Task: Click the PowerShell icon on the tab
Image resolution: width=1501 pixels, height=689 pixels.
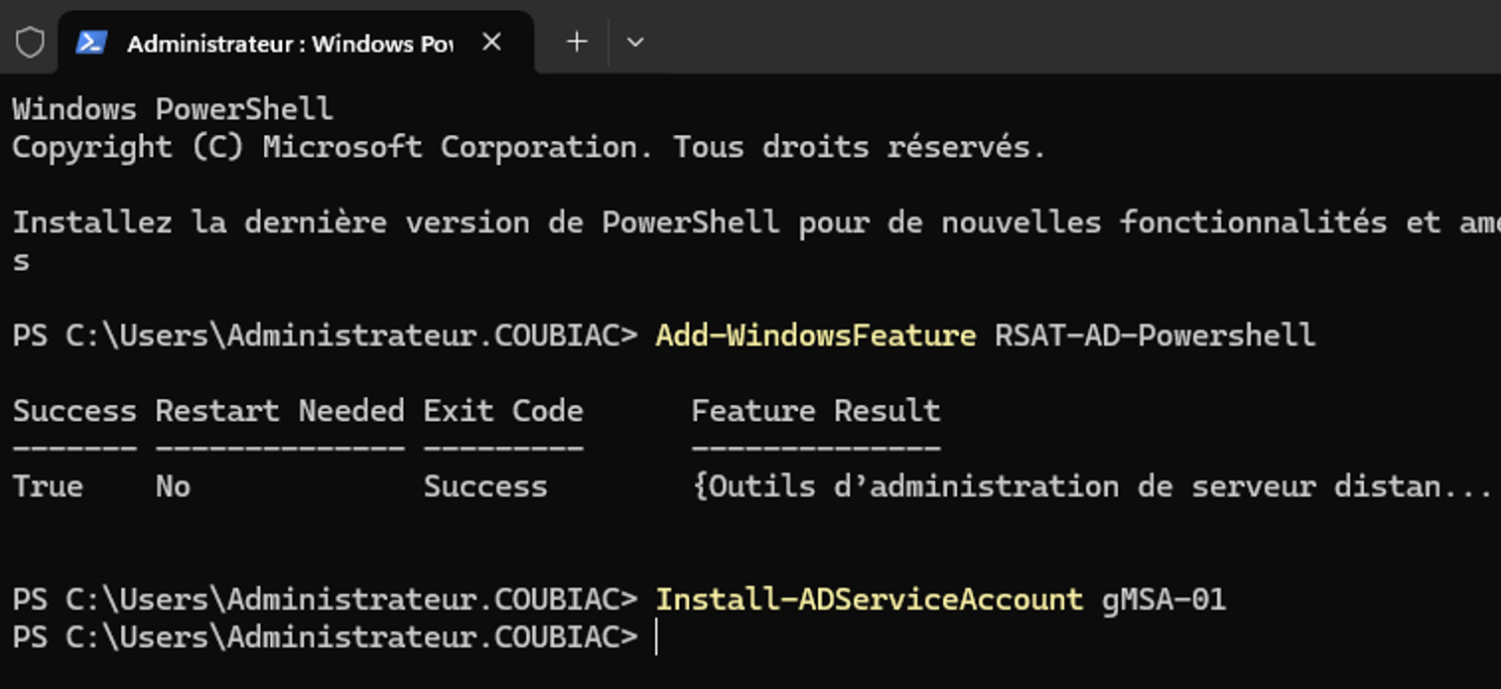Action: [x=91, y=43]
